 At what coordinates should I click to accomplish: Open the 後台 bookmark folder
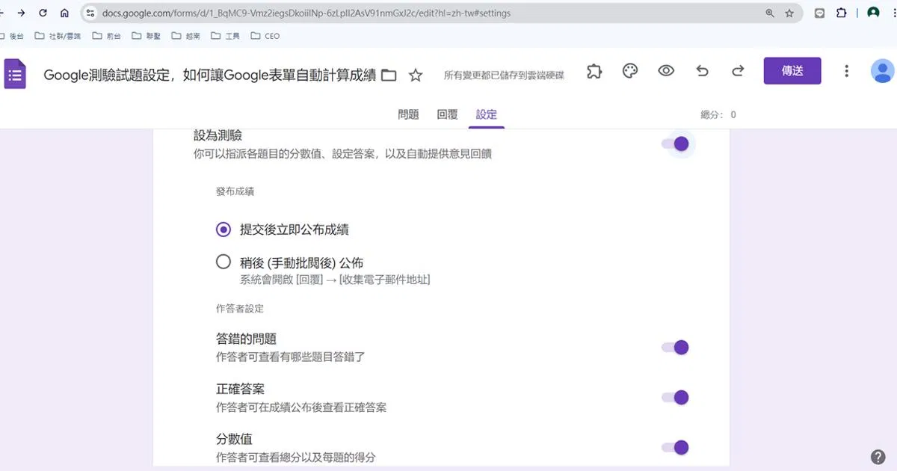[x=10, y=35]
